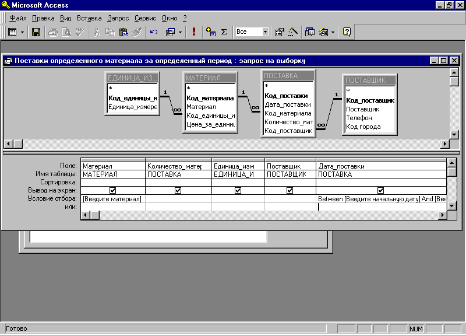The image size is (466, 336).
Task: Click scroll down arrow of tables pane
Action: pos(454,135)
